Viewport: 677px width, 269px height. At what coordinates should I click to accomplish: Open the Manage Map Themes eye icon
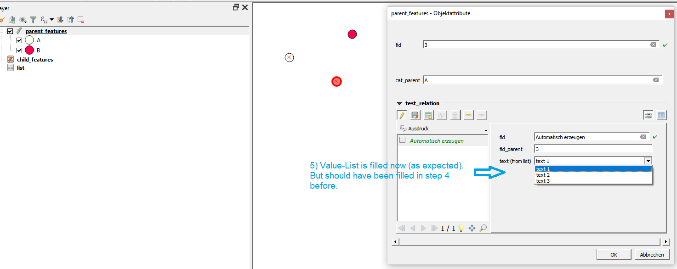(23, 19)
